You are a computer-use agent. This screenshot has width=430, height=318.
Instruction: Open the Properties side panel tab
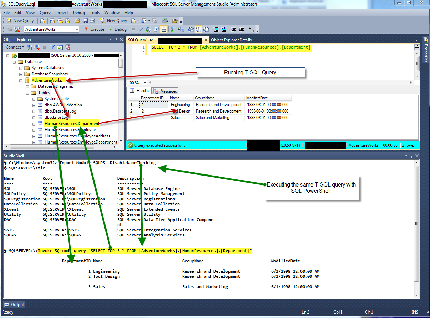[x=426, y=50]
